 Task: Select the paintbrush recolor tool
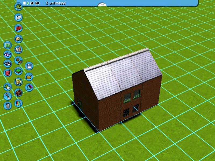(29, 87)
